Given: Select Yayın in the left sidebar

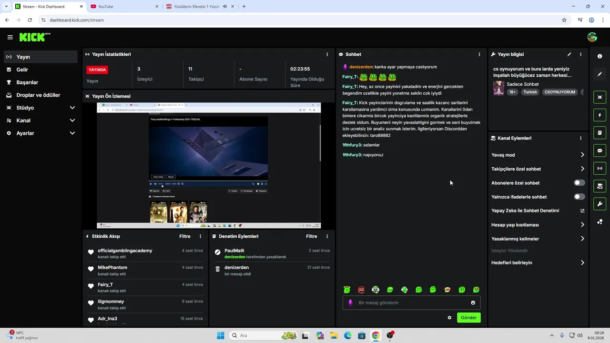Looking at the screenshot, I should click(x=40, y=57).
